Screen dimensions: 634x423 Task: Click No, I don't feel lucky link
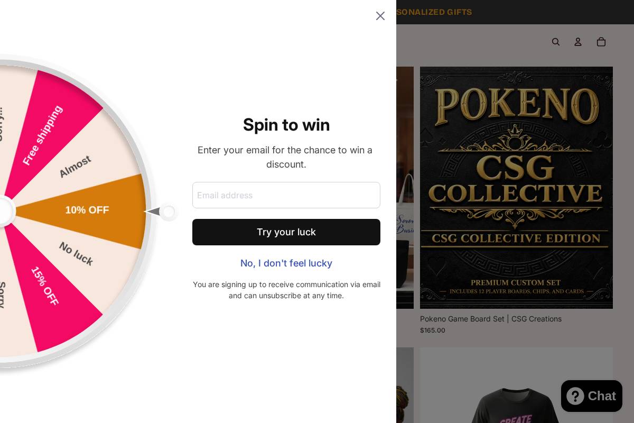tap(286, 263)
